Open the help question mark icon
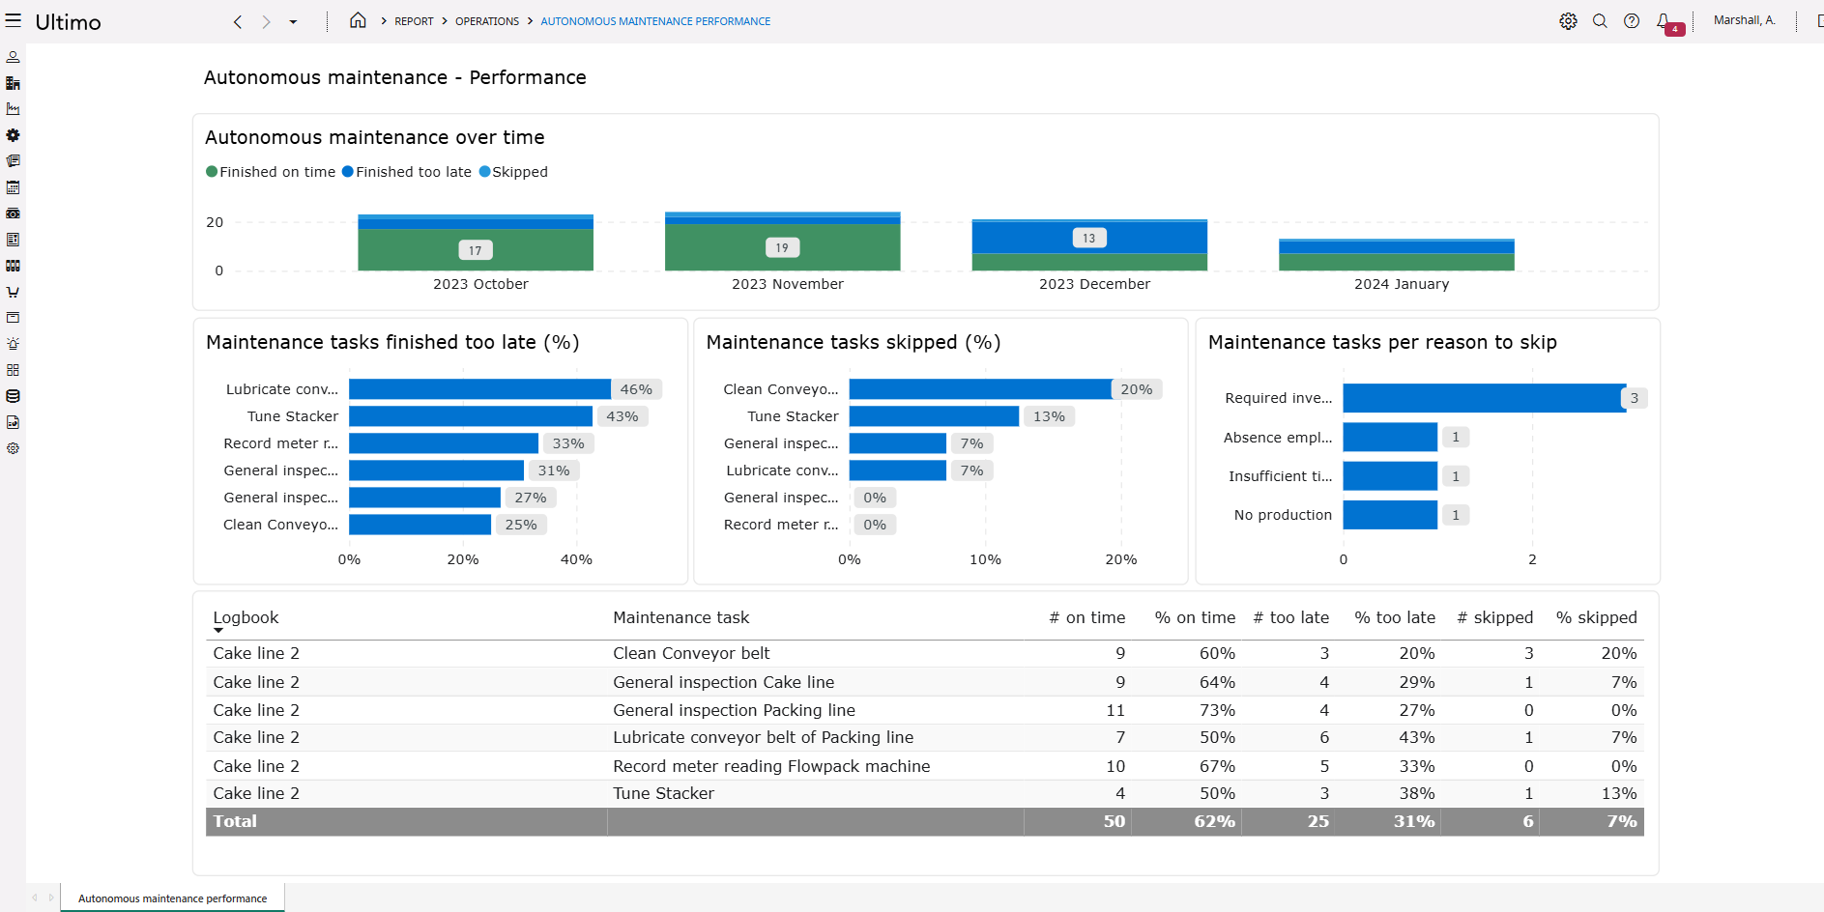This screenshot has height=912, width=1824. pyautogui.click(x=1632, y=20)
